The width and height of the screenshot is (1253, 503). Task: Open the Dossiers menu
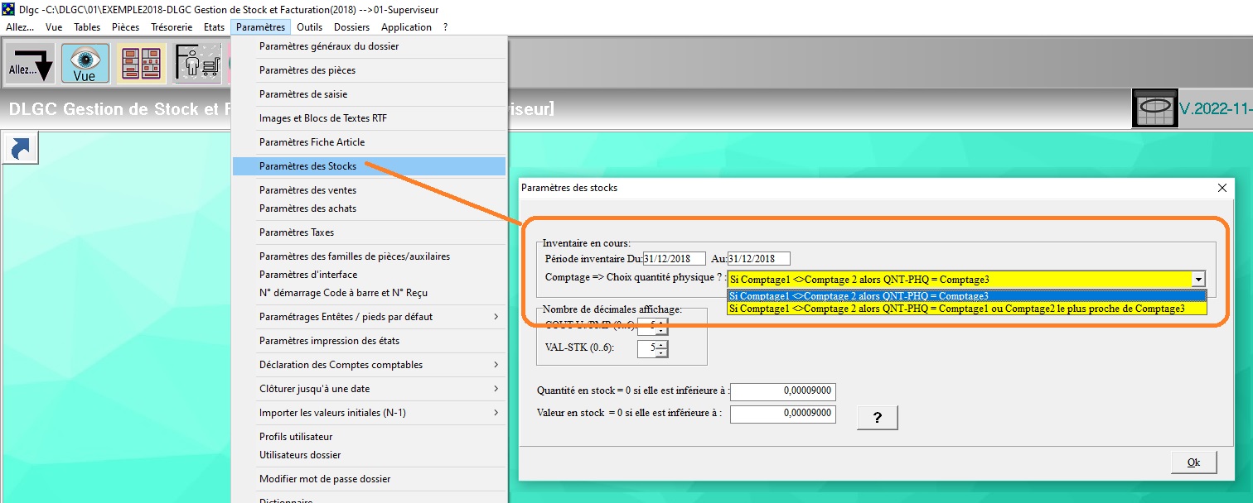[x=351, y=26]
